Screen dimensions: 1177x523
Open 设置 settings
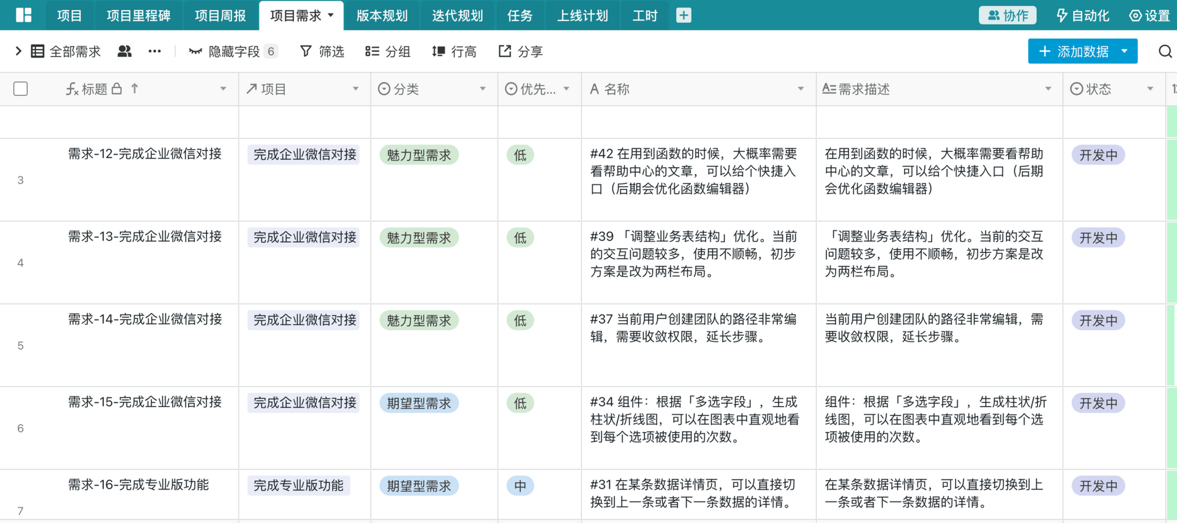tap(1149, 15)
